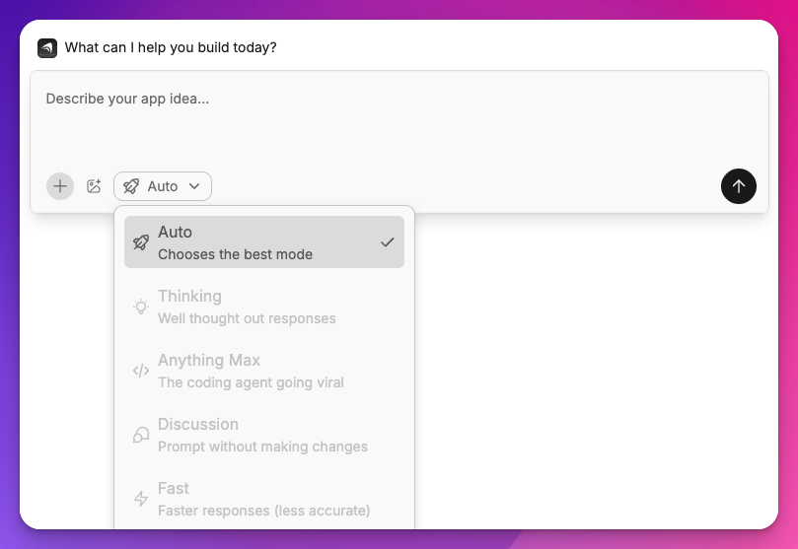
Task: Click the app logo beside the heading
Action: (x=47, y=47)
